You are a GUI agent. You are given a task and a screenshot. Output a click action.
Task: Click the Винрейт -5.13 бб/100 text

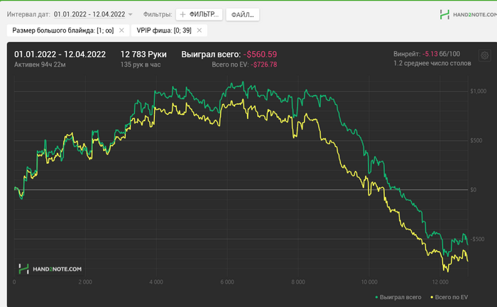pyautogui.click(x=427, y=54)
